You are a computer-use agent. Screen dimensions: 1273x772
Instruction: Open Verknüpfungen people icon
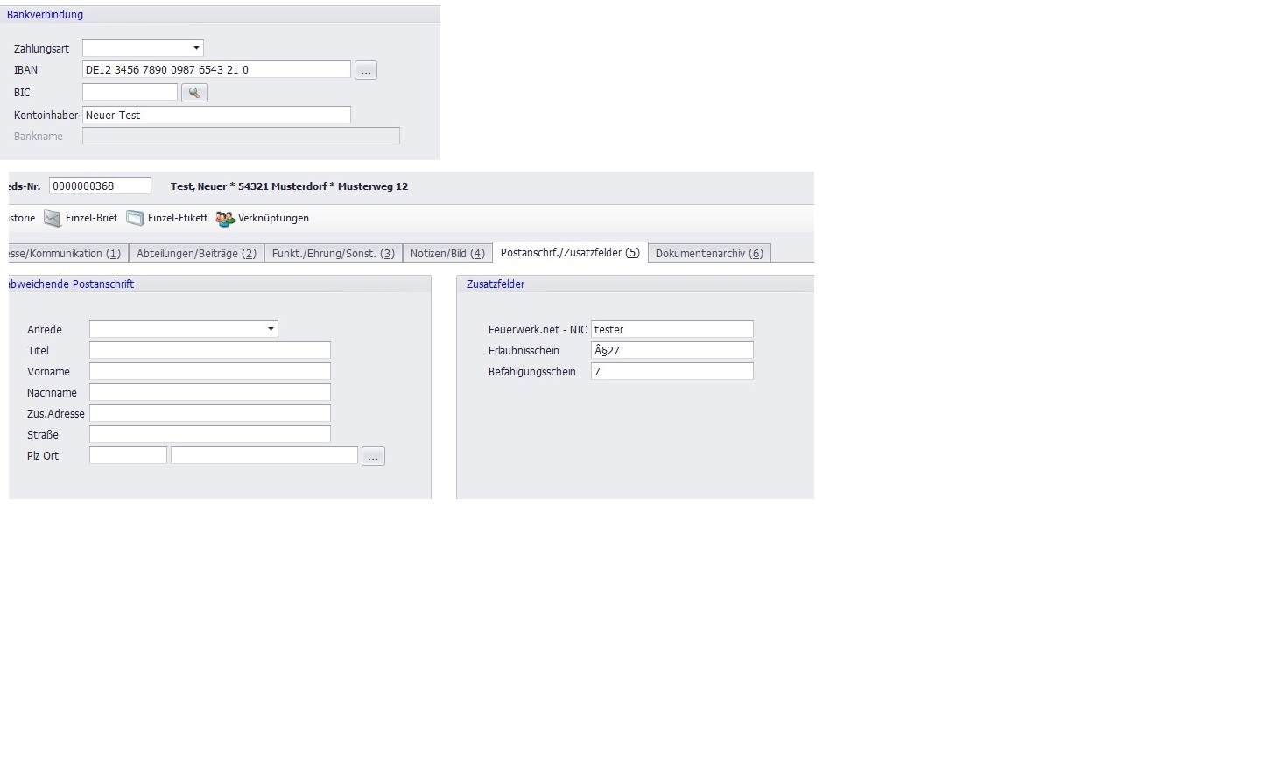pyautogui.click(x=225, y=219)
